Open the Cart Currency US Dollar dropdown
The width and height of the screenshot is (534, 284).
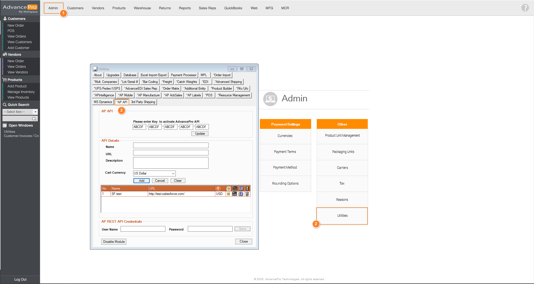click(x=173, y=173)
